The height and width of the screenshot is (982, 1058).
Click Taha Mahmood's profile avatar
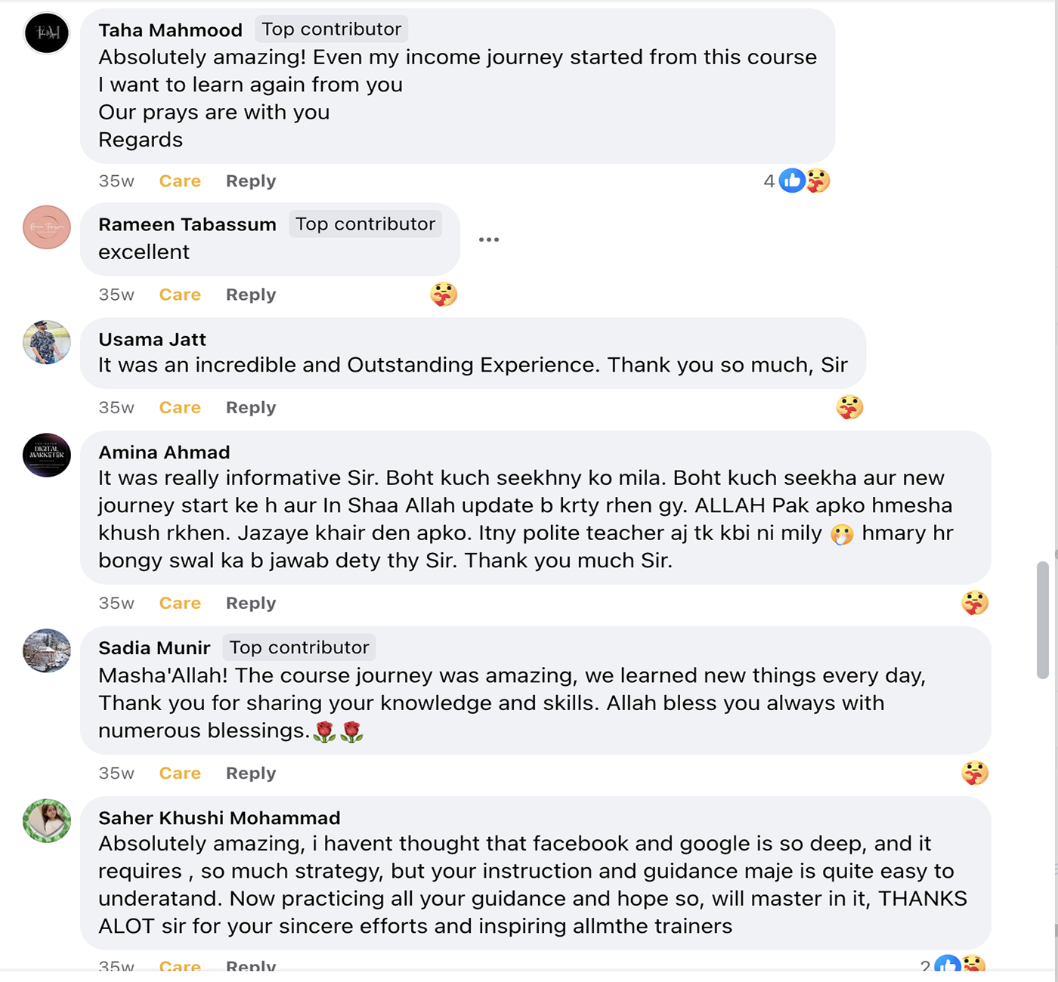point(47,33)
